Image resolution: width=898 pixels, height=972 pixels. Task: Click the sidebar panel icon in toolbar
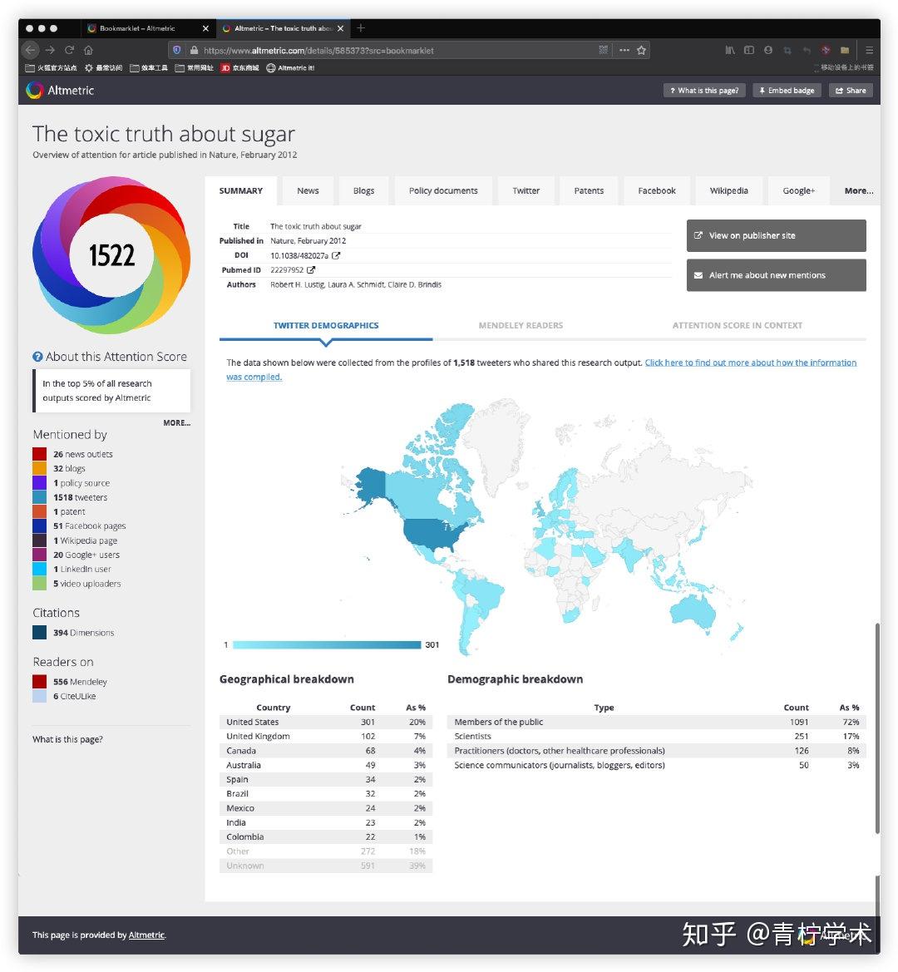click(749, 50)
